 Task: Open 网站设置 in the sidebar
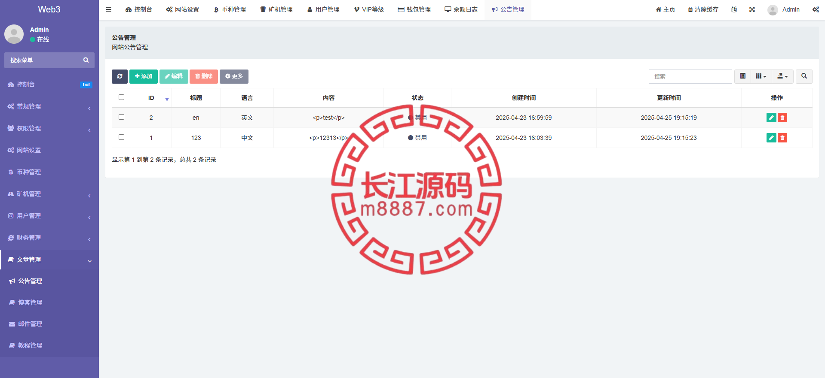tap(49, 150)
